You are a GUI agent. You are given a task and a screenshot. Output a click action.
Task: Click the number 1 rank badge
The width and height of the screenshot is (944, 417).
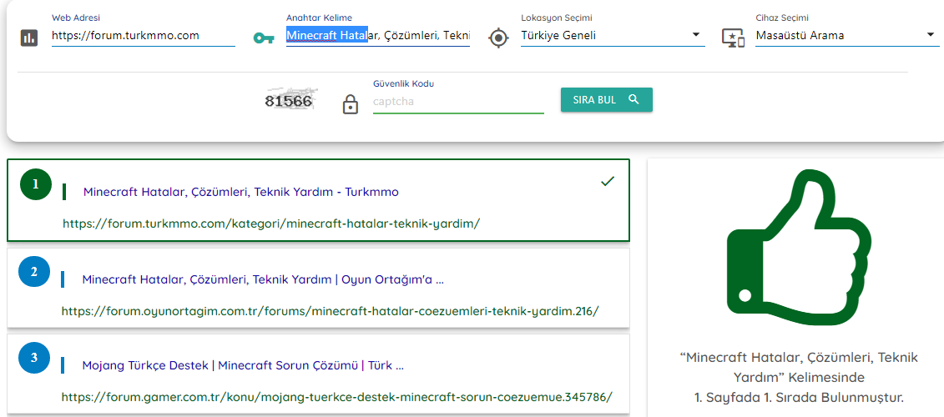(36, 184)
